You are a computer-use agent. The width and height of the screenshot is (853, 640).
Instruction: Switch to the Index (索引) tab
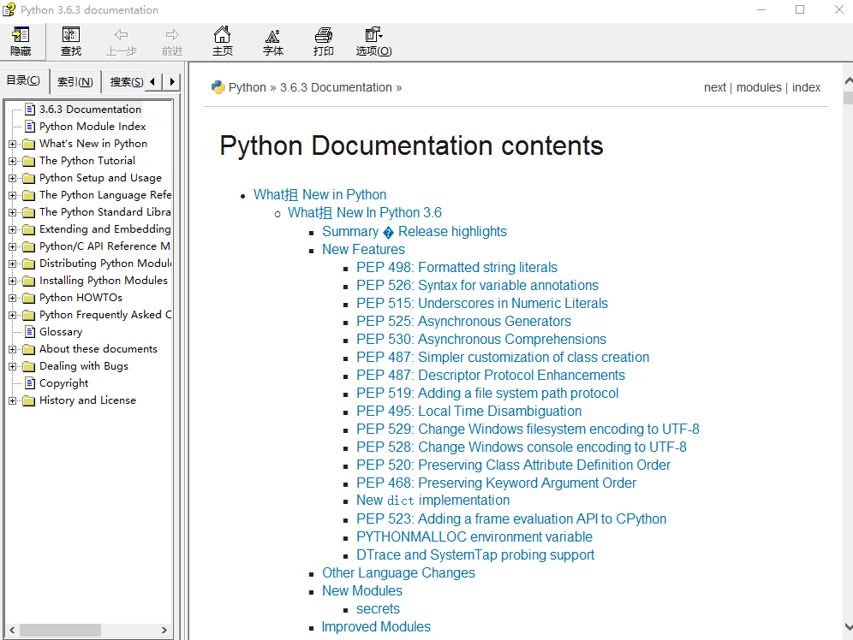(x=75, y=82)
